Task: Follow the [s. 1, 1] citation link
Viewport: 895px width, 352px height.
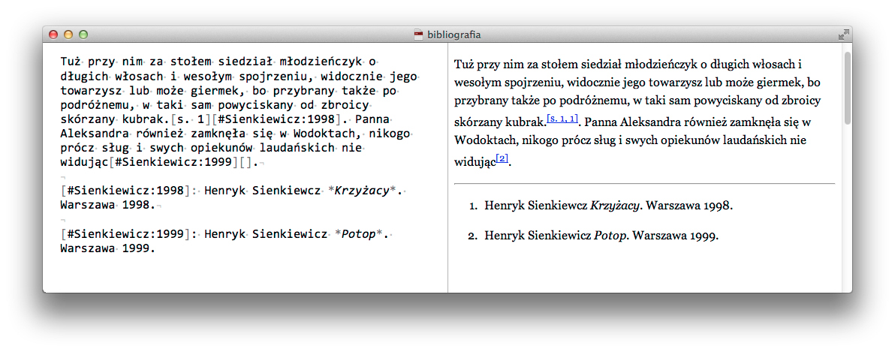Action: 562,119
